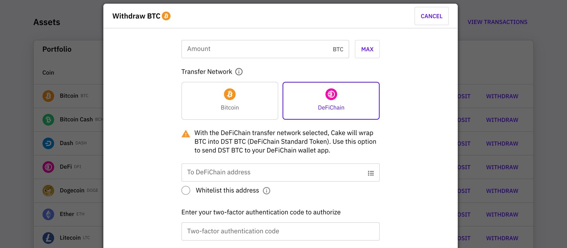Click the Transfer Network info icon
This screenshot has height=248, width=567.
point(239,72)
